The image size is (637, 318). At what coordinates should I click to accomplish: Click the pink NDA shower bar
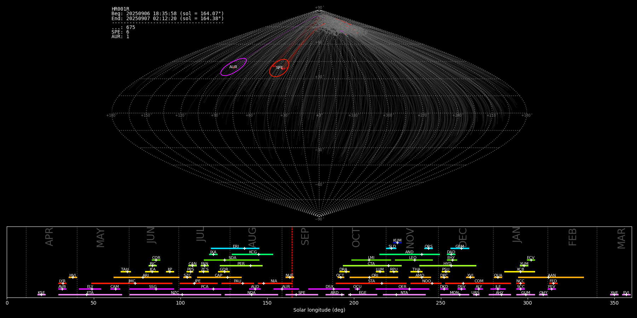click(x=251, y=295)
